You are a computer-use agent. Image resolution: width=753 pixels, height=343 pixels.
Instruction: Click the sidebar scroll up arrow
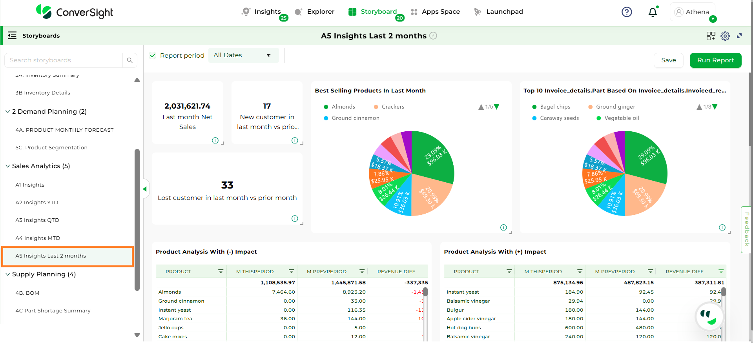137,80
